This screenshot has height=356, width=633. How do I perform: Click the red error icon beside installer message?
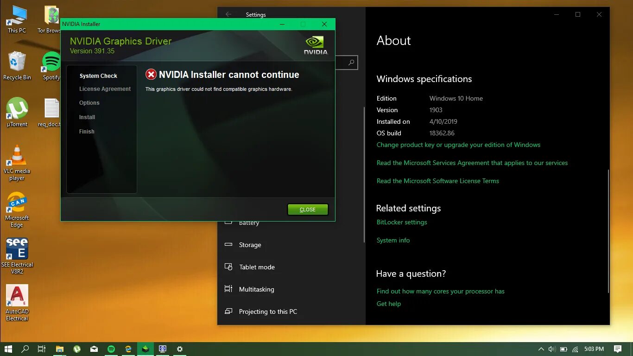pyautogui.click(x=151, y=75)
